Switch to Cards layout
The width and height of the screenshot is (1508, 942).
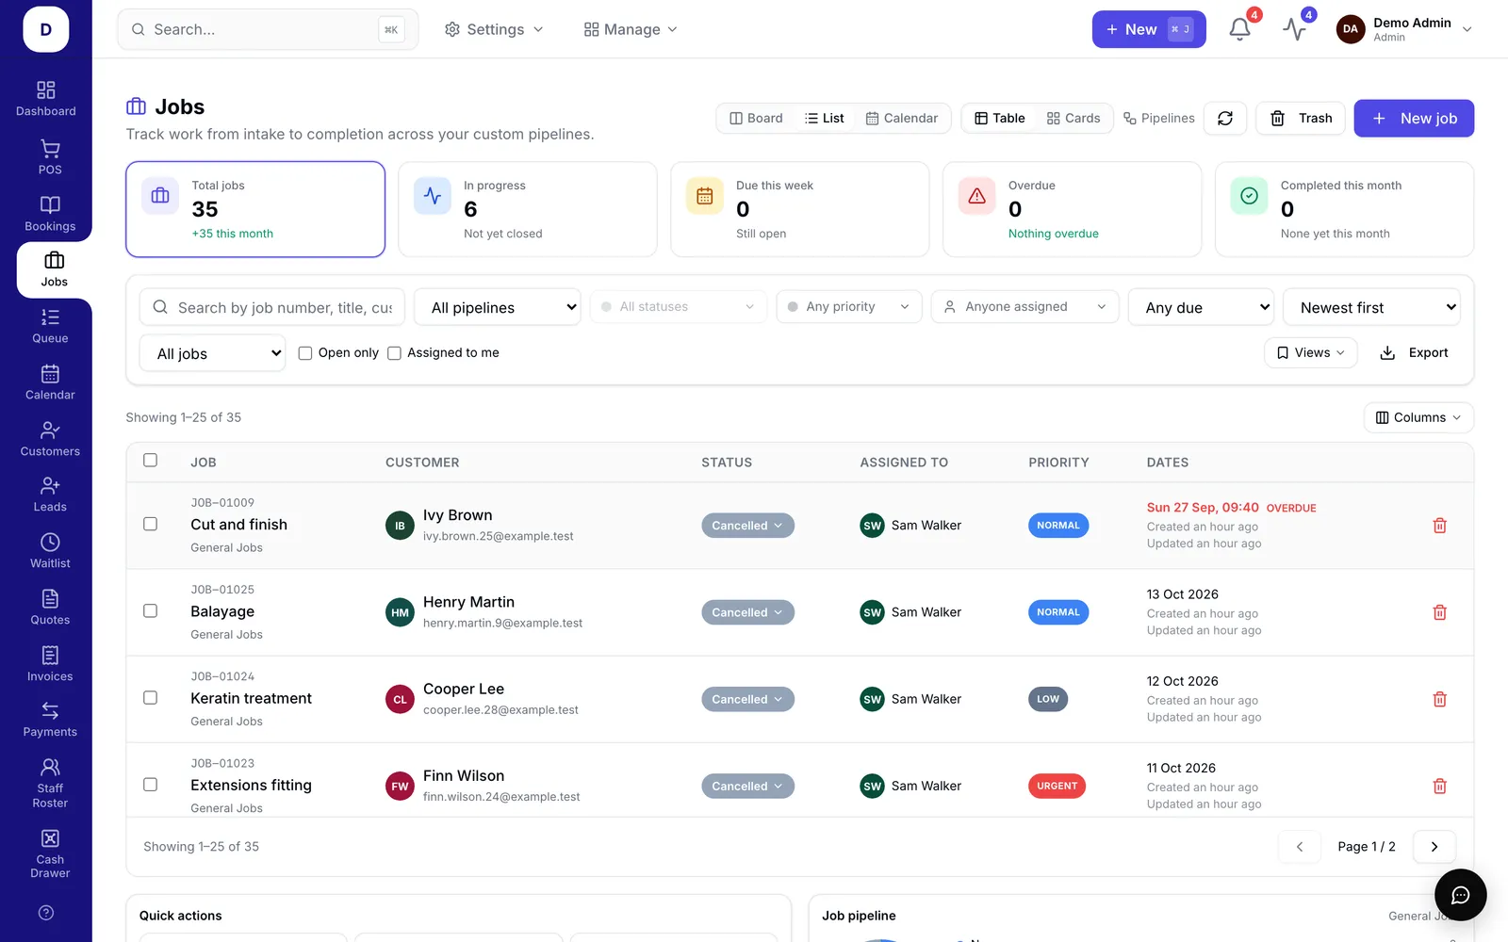[1074, 119]
